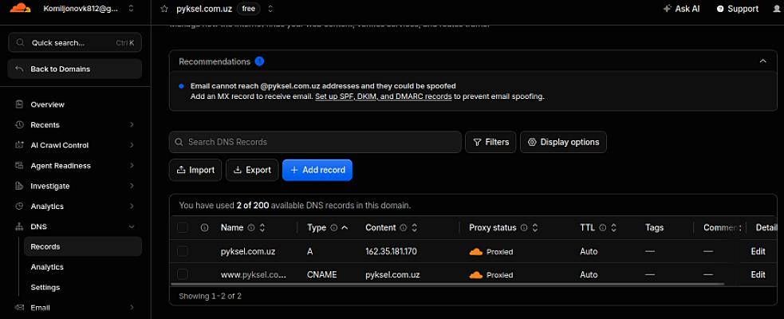
Task: Expand the Recents section chevron
Action: click(x=132, y=124)
